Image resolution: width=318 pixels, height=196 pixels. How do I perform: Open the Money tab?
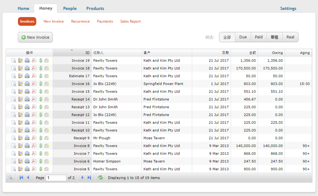tap(46, 8)
